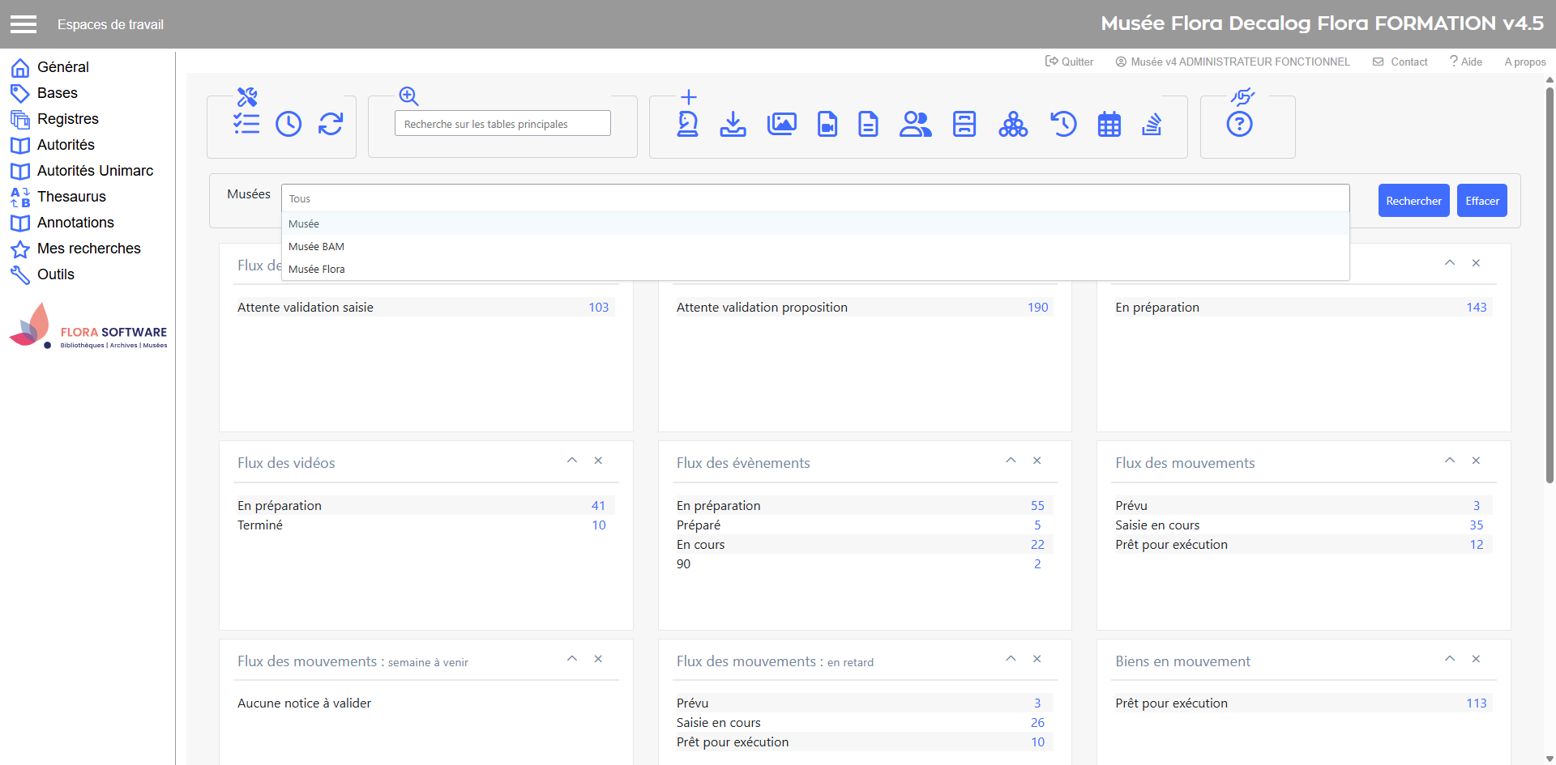Click the Rechercher button
Viewport: 1556px width, 765px height.
(1413, 201)
